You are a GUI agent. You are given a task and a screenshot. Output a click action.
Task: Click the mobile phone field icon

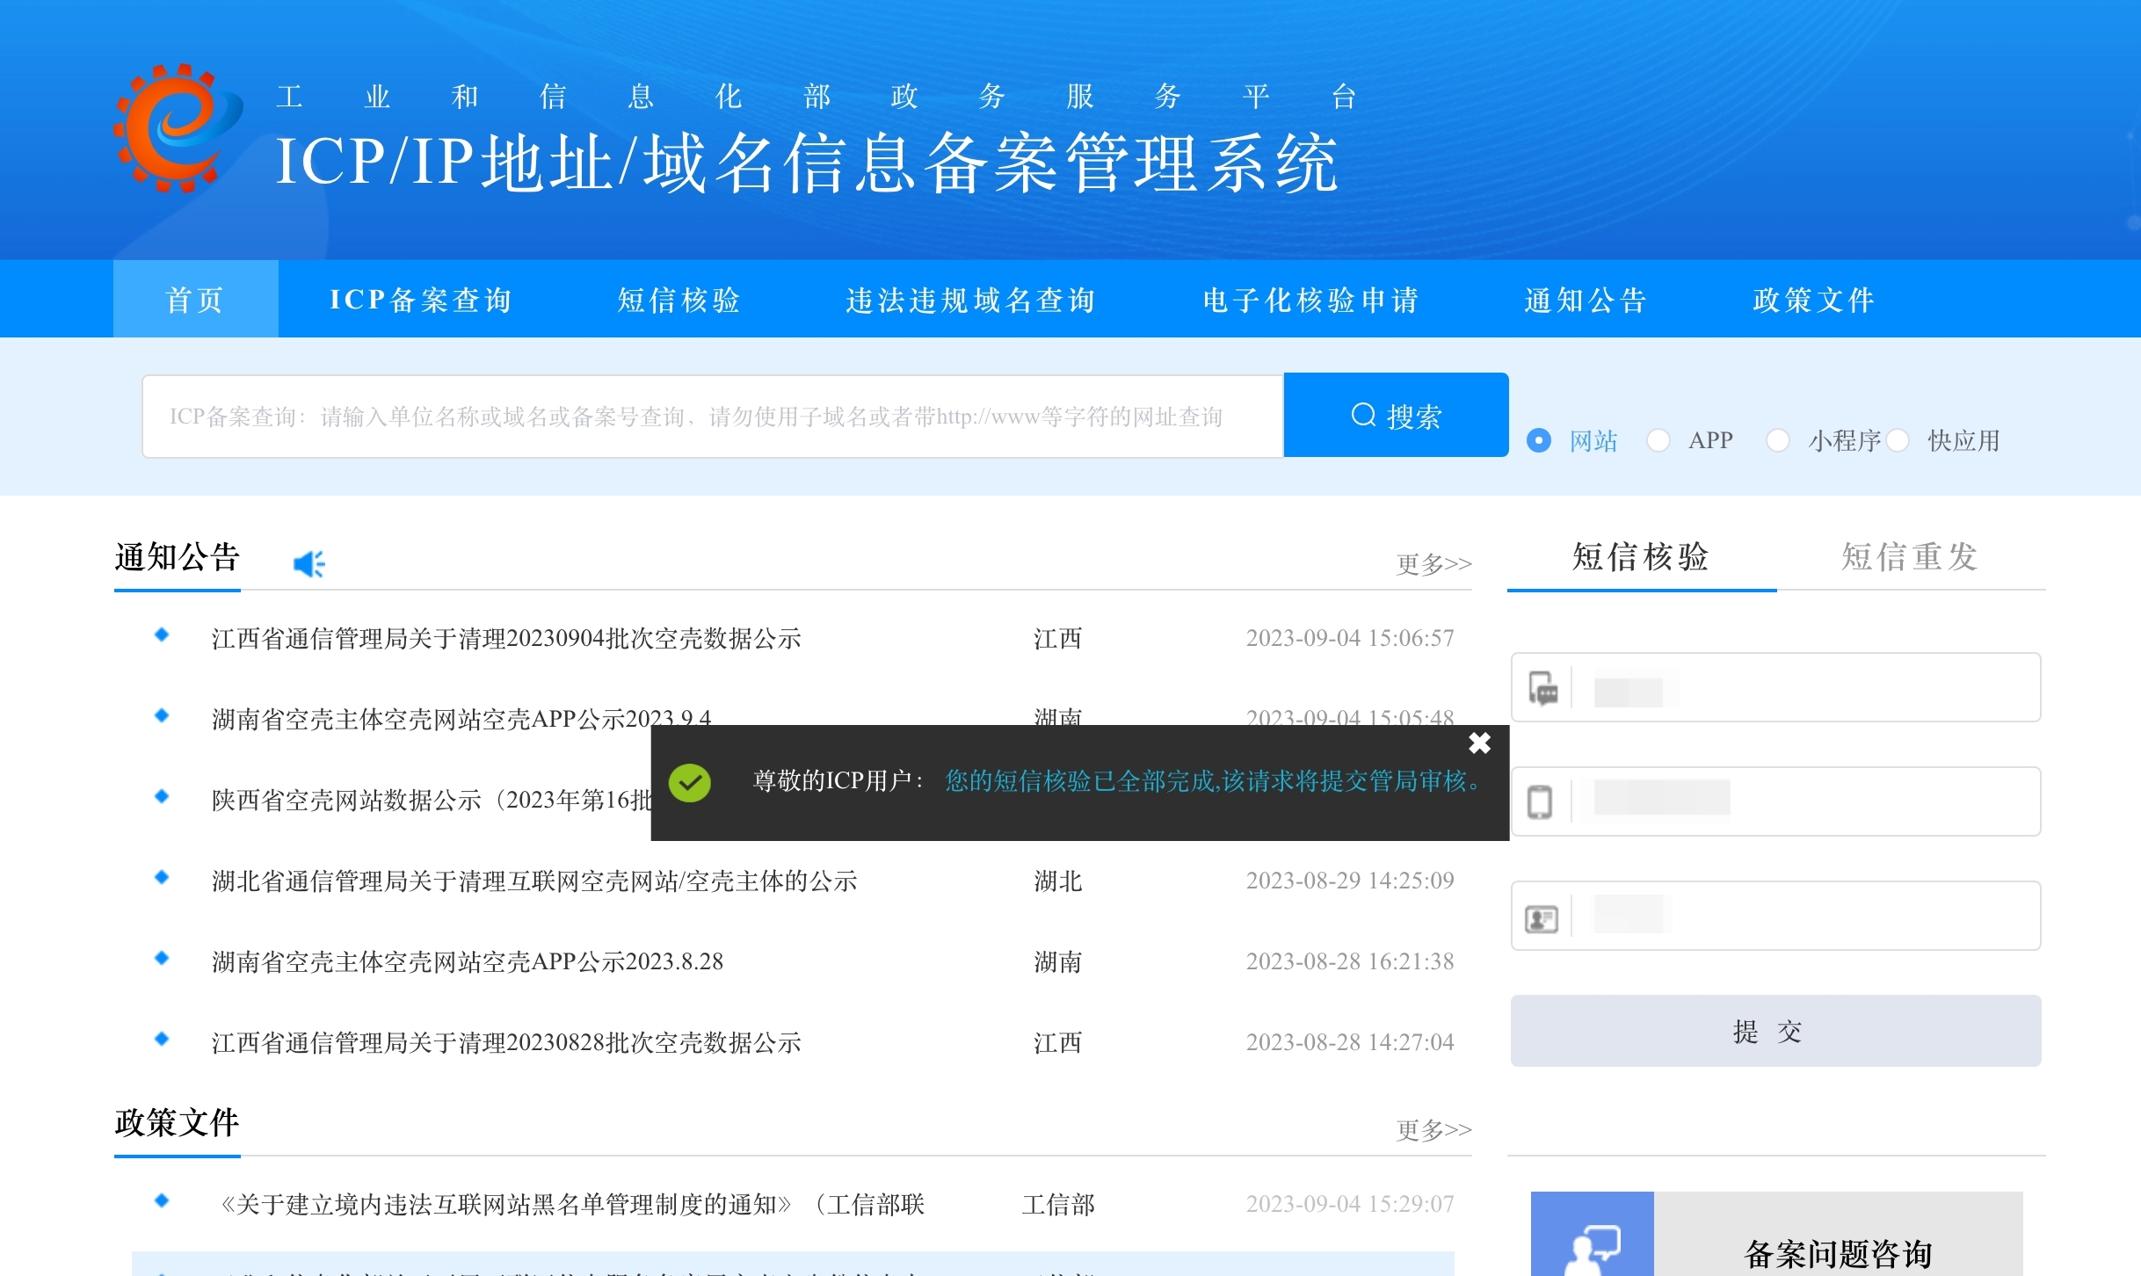coord(1540,801)
